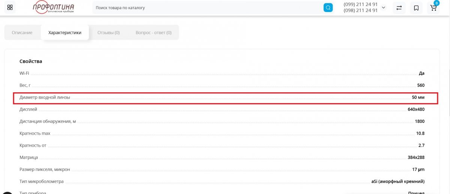Click the 'Свойства' section heading
The width and height of the screenshot is (450, 194).
(x=31, y=61)
